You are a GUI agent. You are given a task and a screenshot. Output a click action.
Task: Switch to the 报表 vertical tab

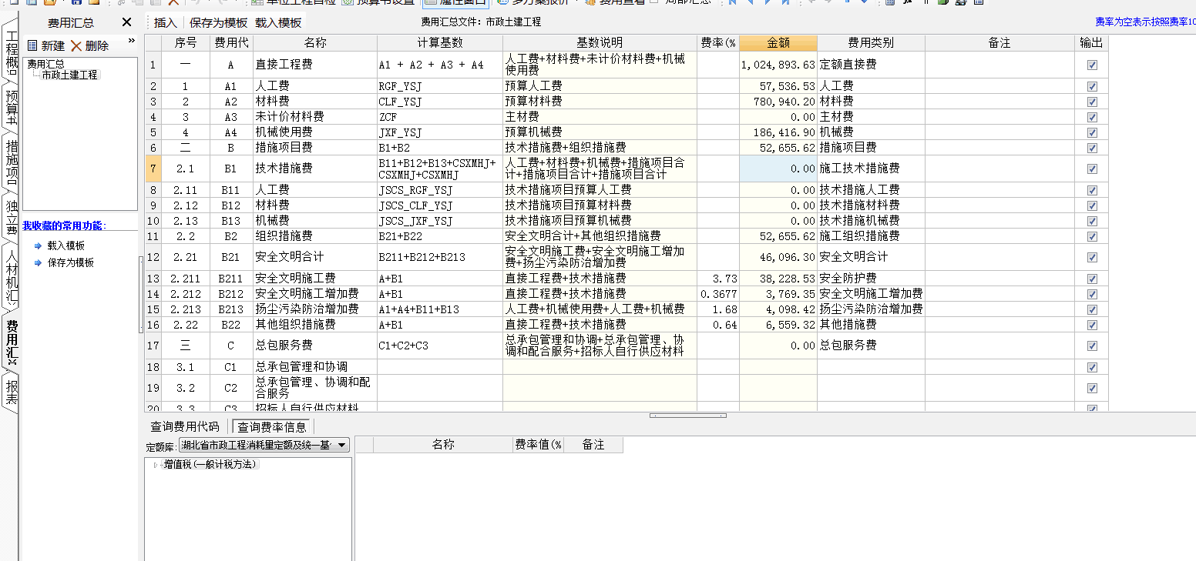11,392
